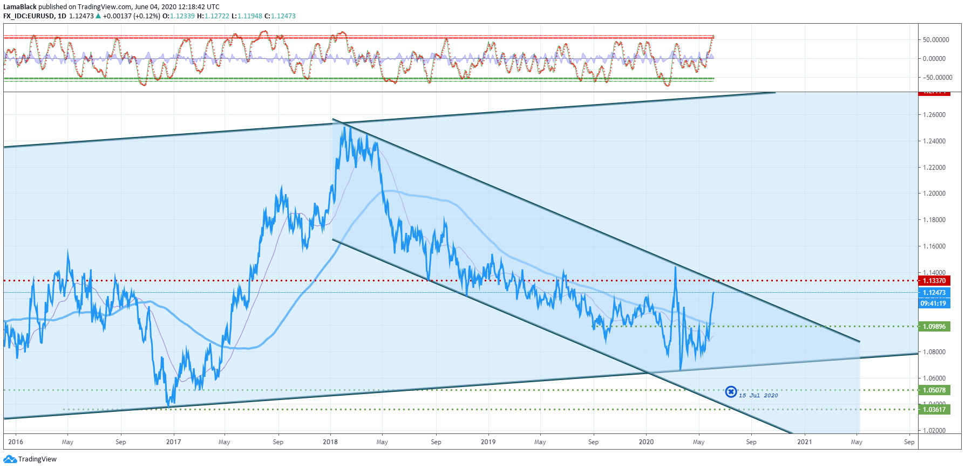Click the 1.12473 current price label
965x469 pixels.
[x=934, y=293]
